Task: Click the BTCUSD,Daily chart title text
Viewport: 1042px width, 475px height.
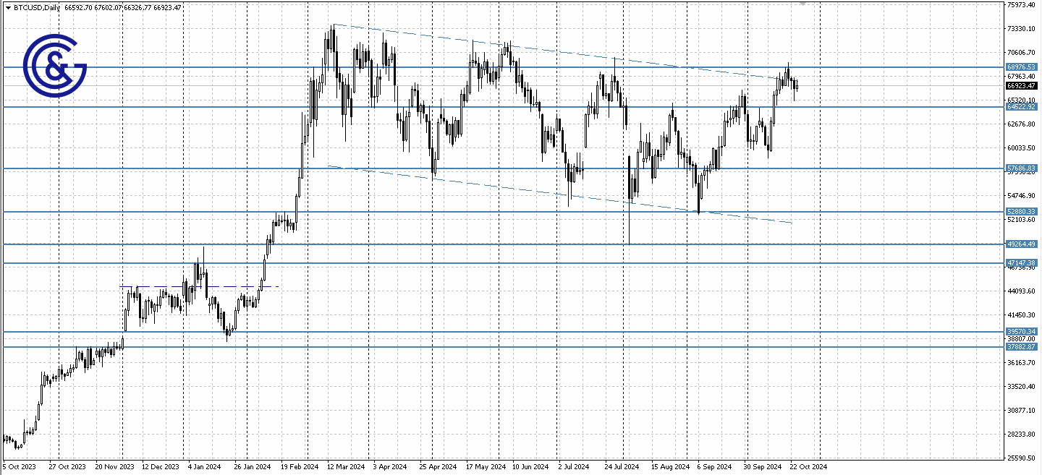Action: point(37,8)
